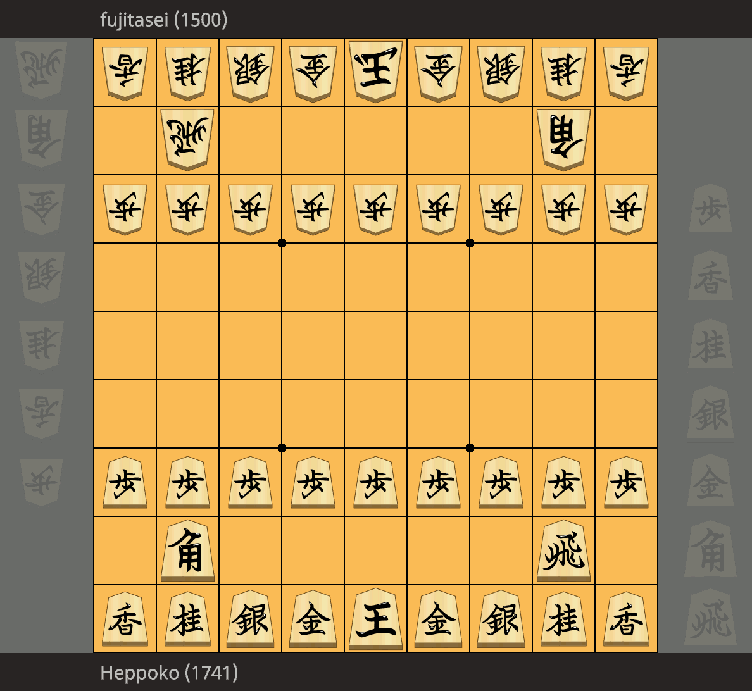Viewport: 752px width, 691px height.
Task: Select the gold (金) left of bottom king
Action: coord(313,619)
